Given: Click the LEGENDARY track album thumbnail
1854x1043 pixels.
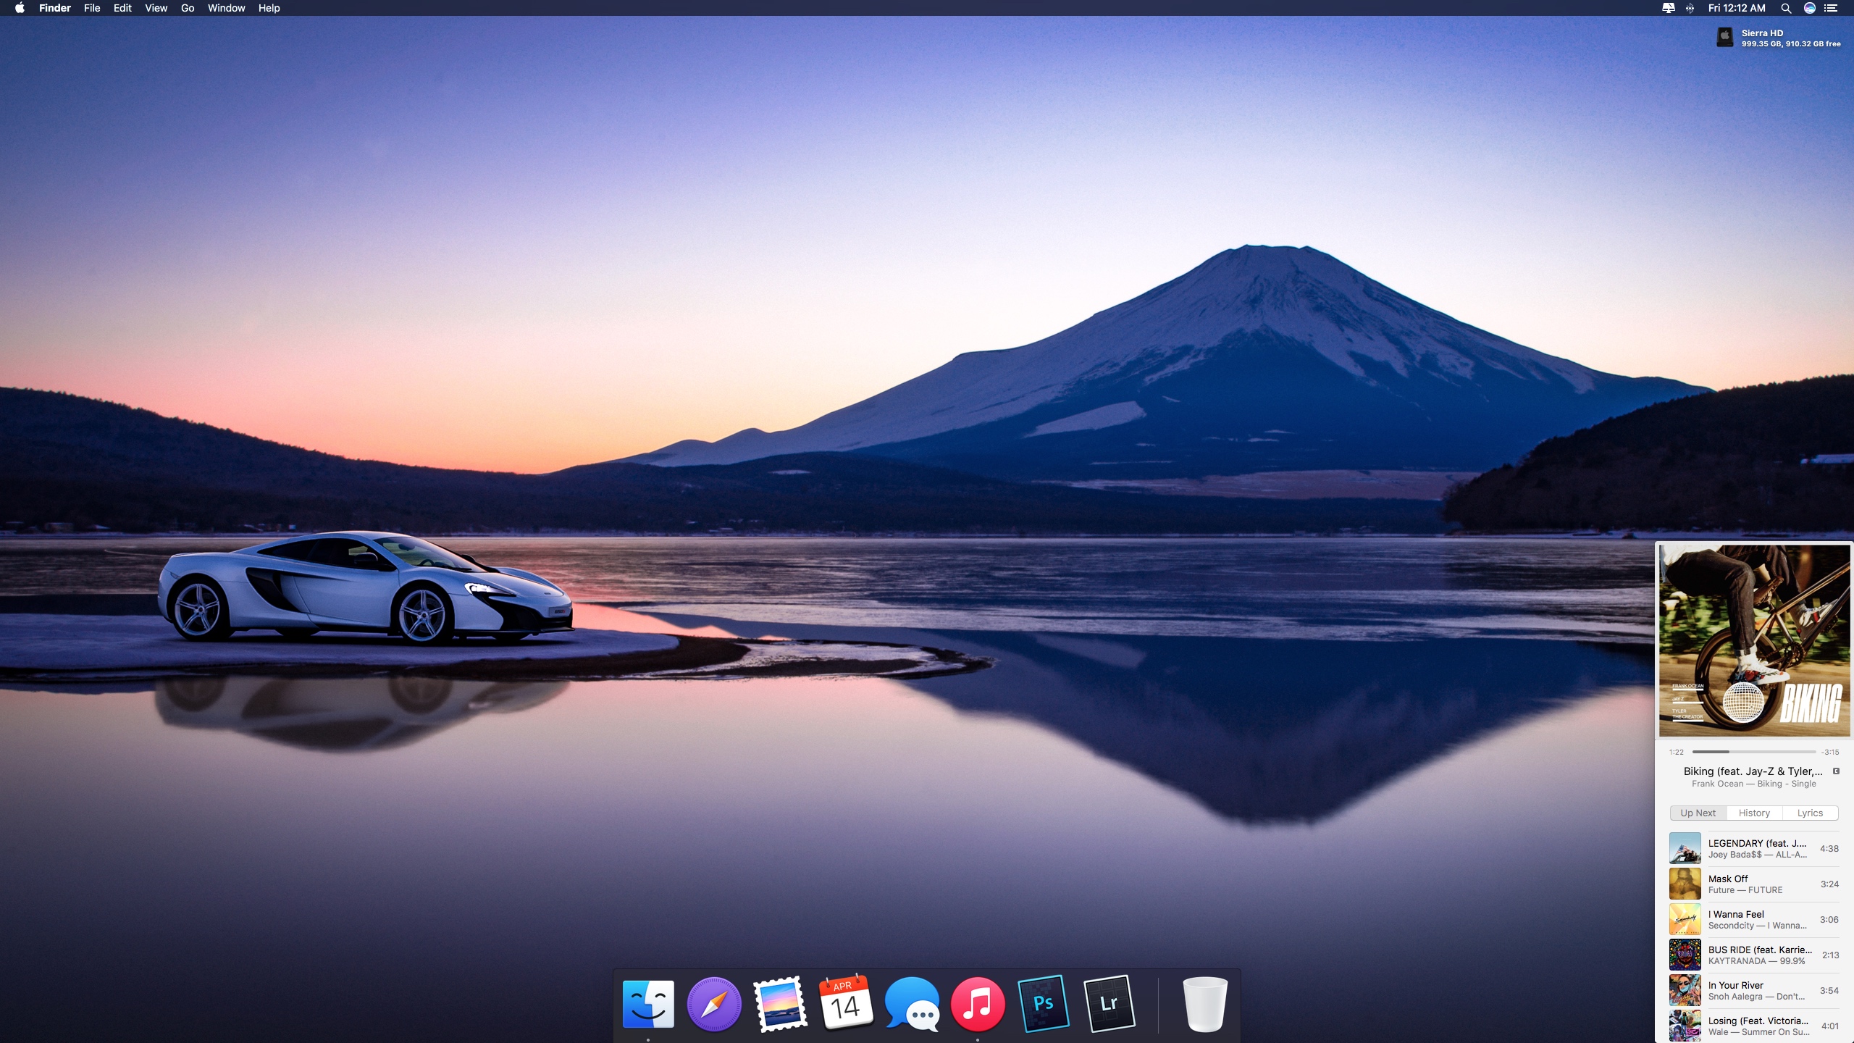Looking at the screenshot, I should pos(1685,848).
